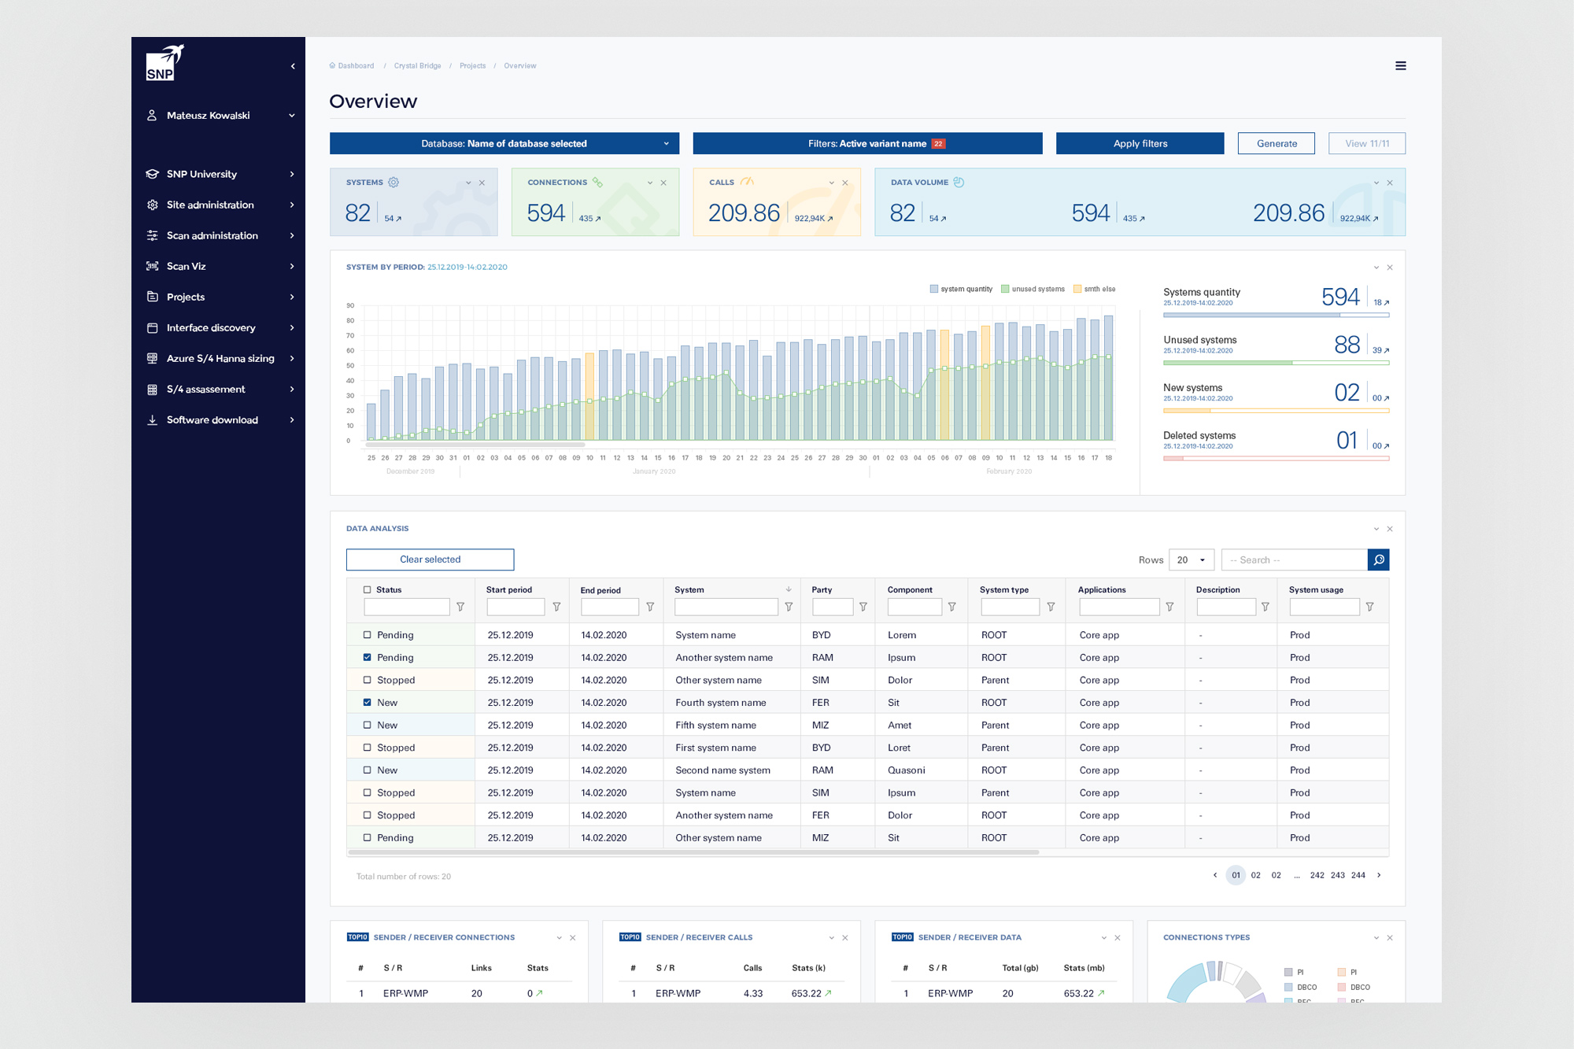Toggle the select-all Status header checkbox
Viewport: 1574px width, 1049px height.
[x=367, y=589]
